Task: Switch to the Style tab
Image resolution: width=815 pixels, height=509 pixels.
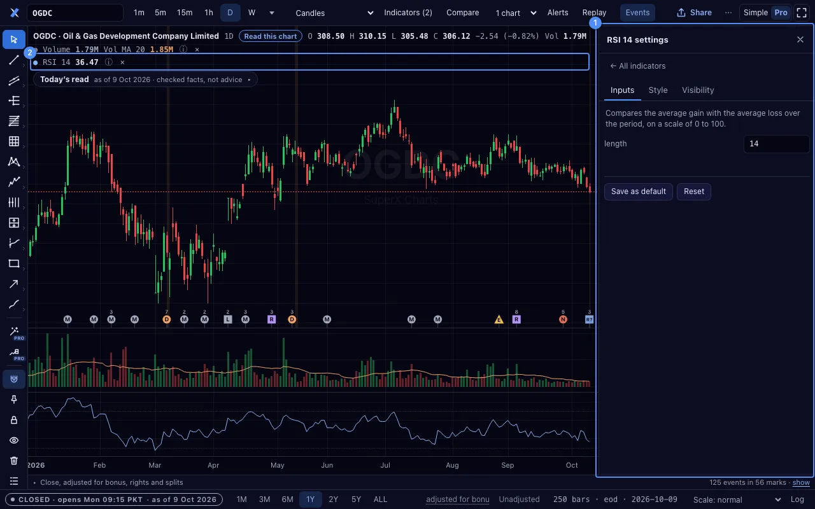Action: pyautogui.click(x=658, y=90)
